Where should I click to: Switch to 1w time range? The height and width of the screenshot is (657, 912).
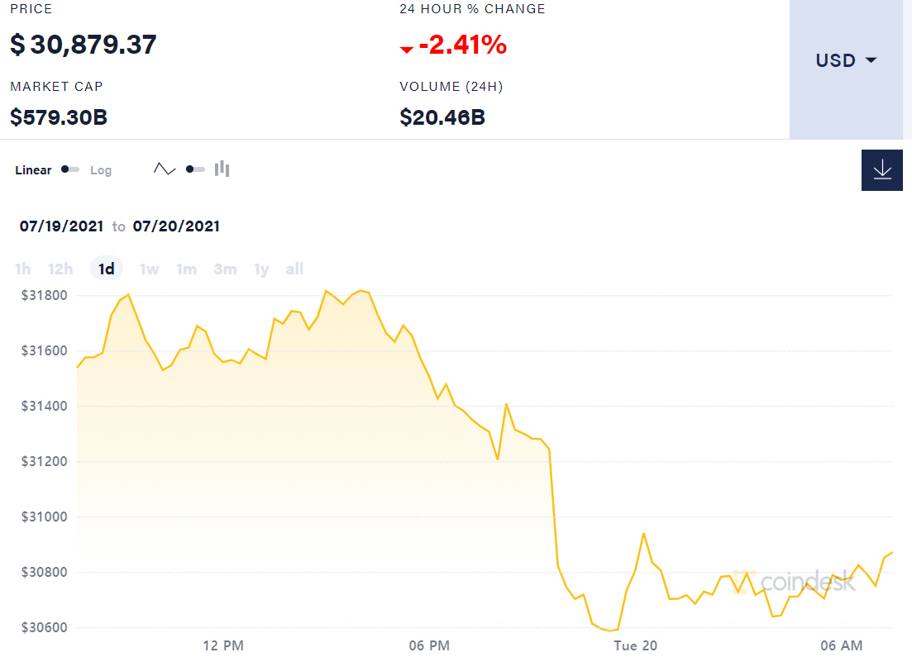(149, 269)
